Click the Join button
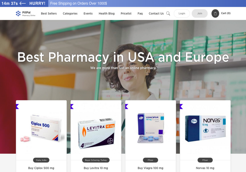Viewport: 246px width, 172px height. pos(200,13)
